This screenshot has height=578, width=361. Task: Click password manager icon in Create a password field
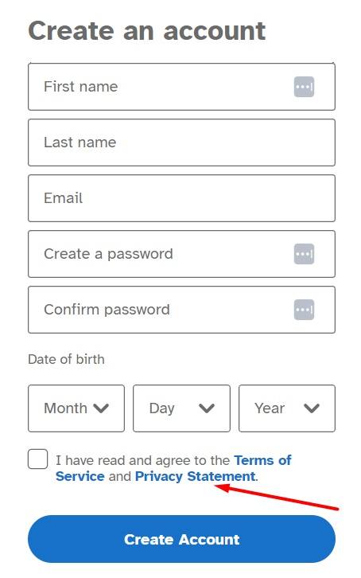click(304, 254)
